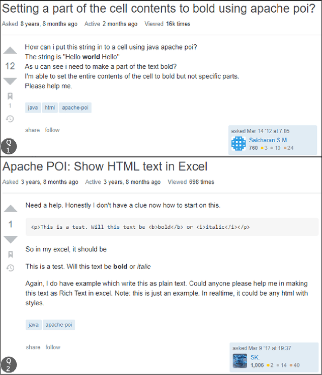
Task: Bookmark the second question
Action: pyautogui.click(x=10, y=254)
